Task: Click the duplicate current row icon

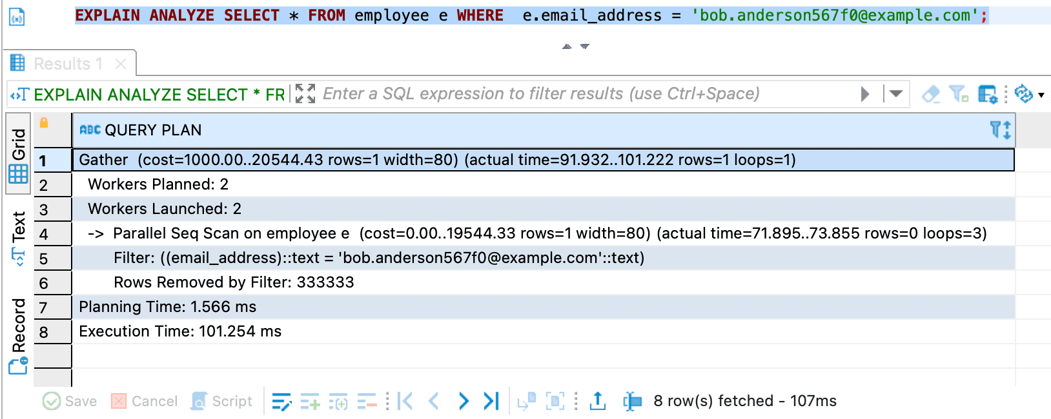Action: pyautogui.click(x=338, y=401)
